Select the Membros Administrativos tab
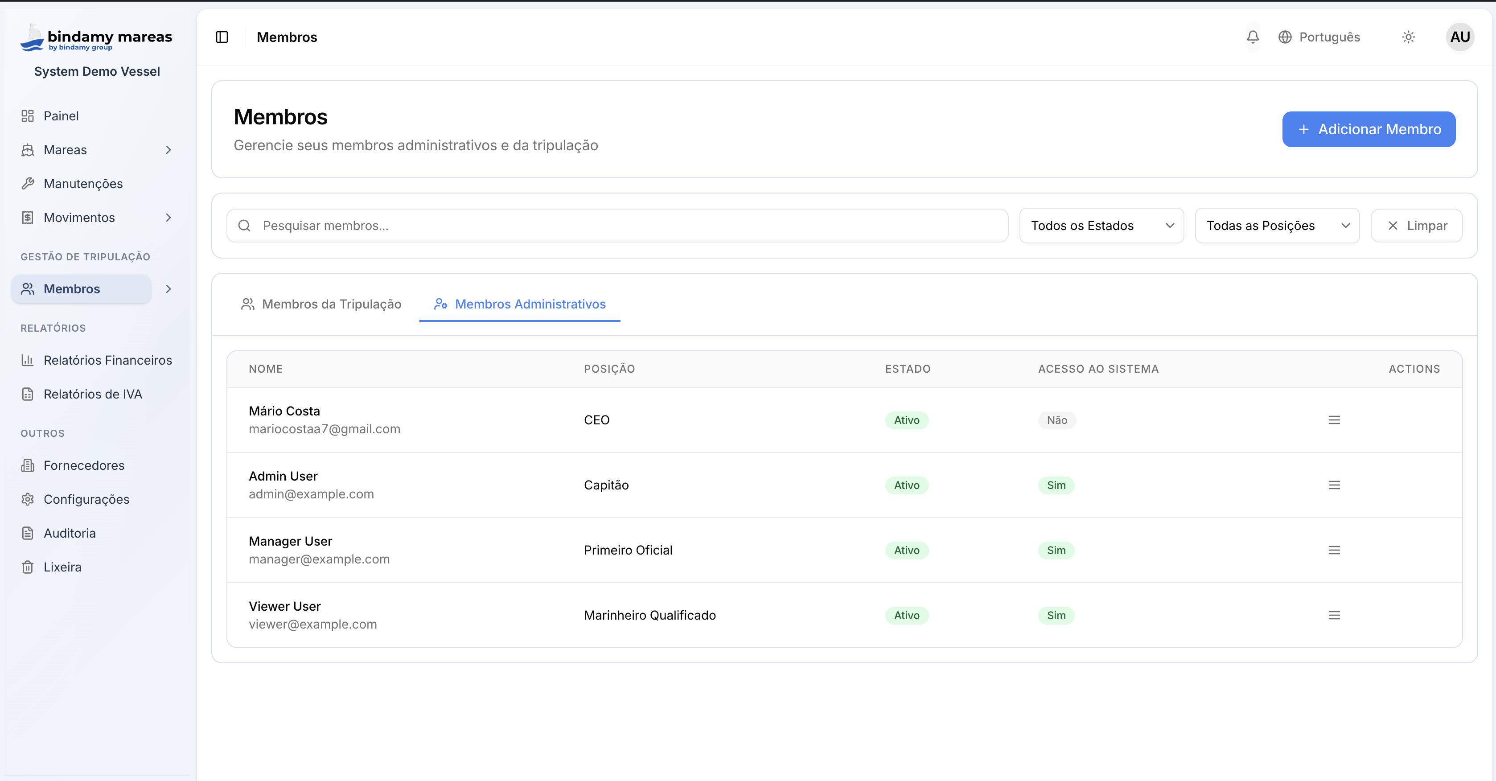Image resolution: width=1496 pixels, height=781 pixels. pyautogui.click(x=520, y=304)
